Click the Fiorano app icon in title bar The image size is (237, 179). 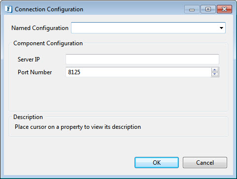(8, 9)
